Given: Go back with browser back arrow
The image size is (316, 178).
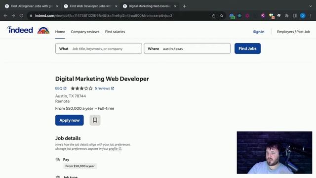Looking at the screenshot, I should click(5, 15).
